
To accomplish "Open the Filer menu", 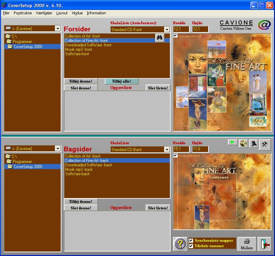I will (6, 13).
